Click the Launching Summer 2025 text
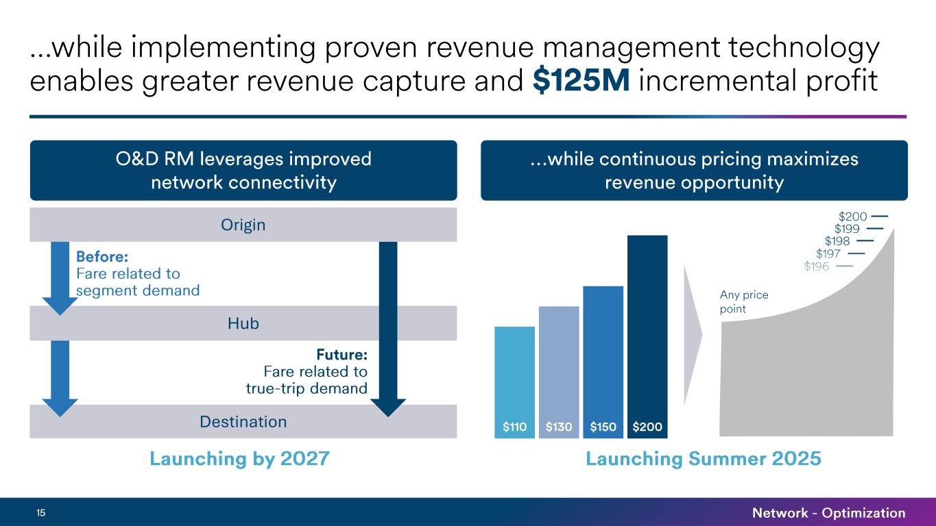Screen dimensions: 936x526 coord(704,460)
